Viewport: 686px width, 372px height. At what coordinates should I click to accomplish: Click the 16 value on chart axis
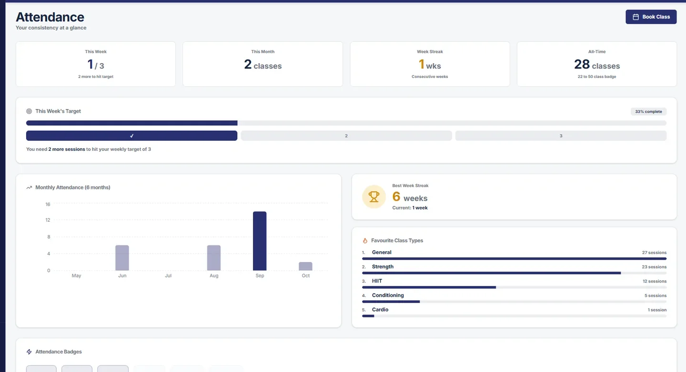48,205
